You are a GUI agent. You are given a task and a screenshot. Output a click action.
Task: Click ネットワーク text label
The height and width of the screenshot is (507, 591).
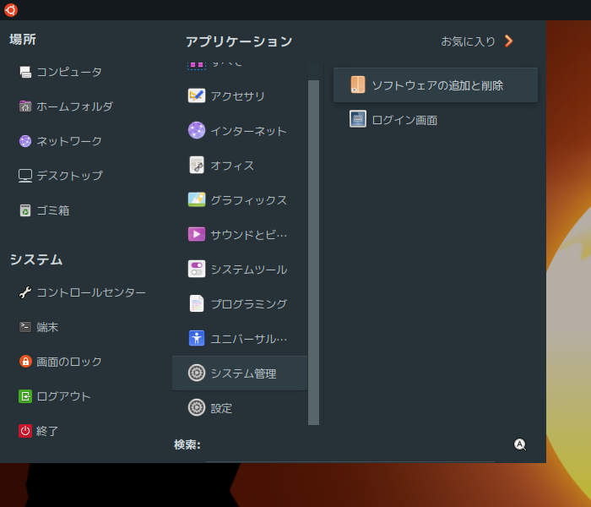[x=69, y=141]
